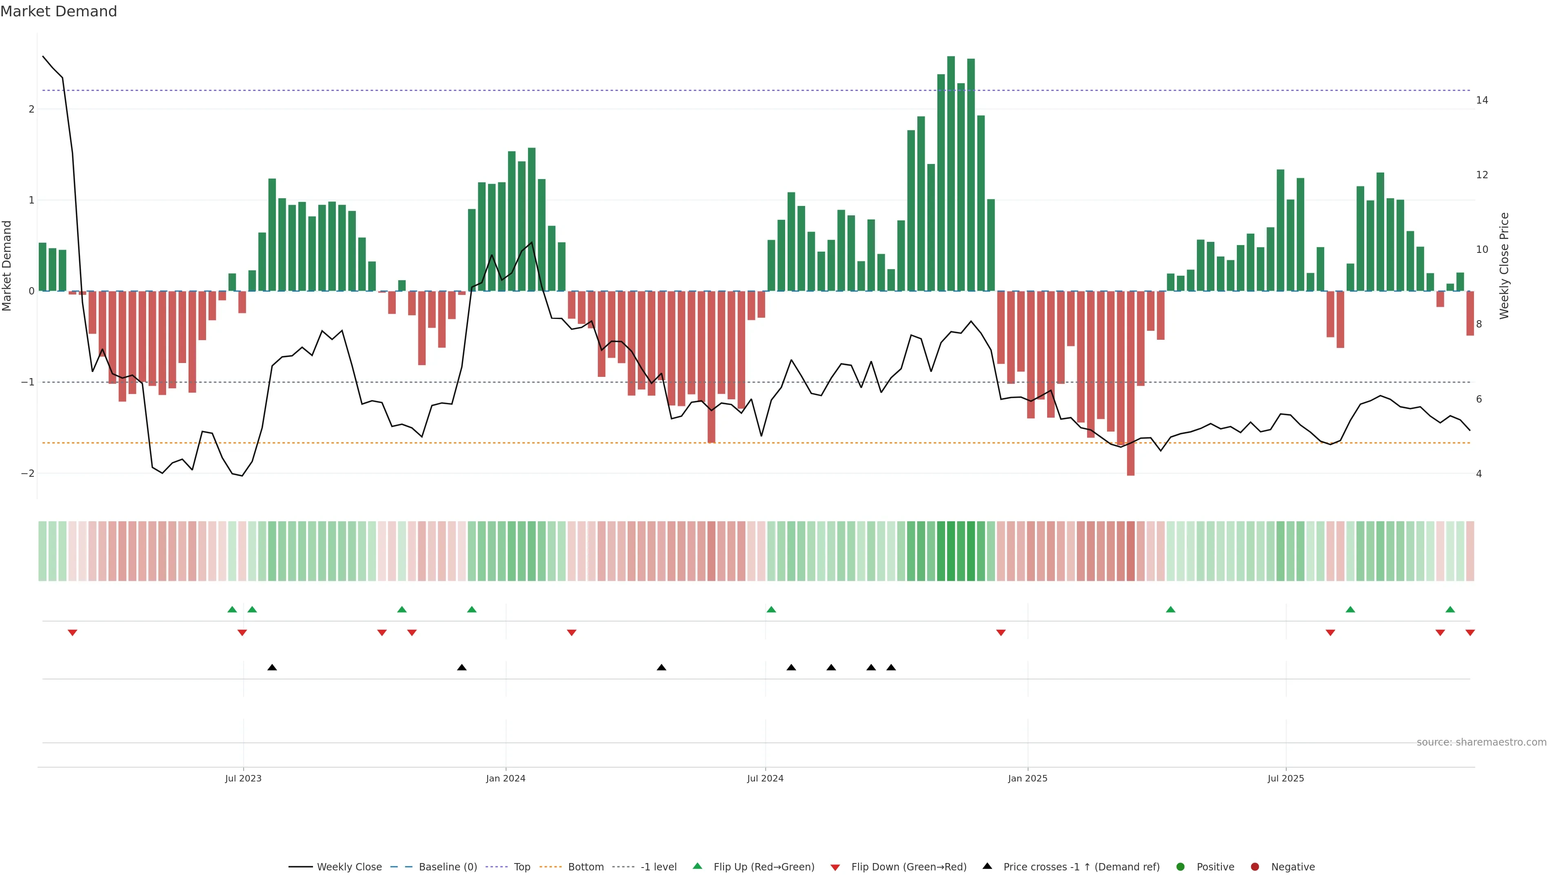This screenshot has height=881, width=1567.
Task: Click the leftmost red Flip Down marker
Action: pyautogui.click(x=72, y=633)
